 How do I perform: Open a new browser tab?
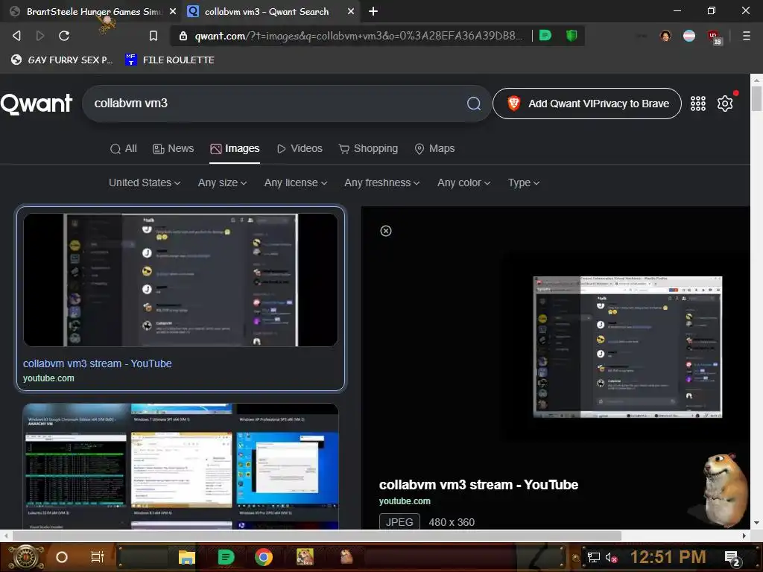click(x=373, y=11)
